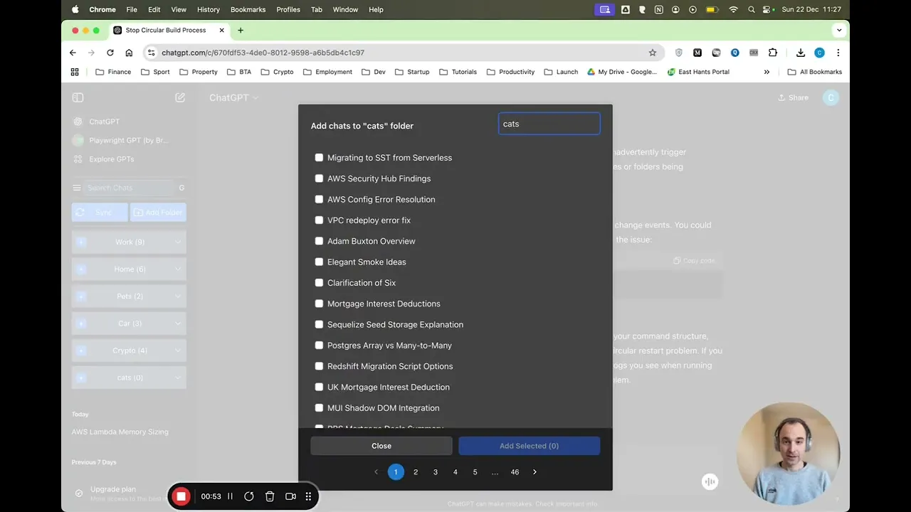
Task: Click the Sync button
Action: [x=100, y=212]
